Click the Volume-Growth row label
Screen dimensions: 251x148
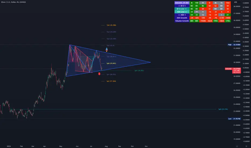click(x=182, y=21)
